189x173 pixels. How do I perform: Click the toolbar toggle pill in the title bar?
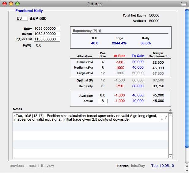pyautogui.click(x=184, y=4)
